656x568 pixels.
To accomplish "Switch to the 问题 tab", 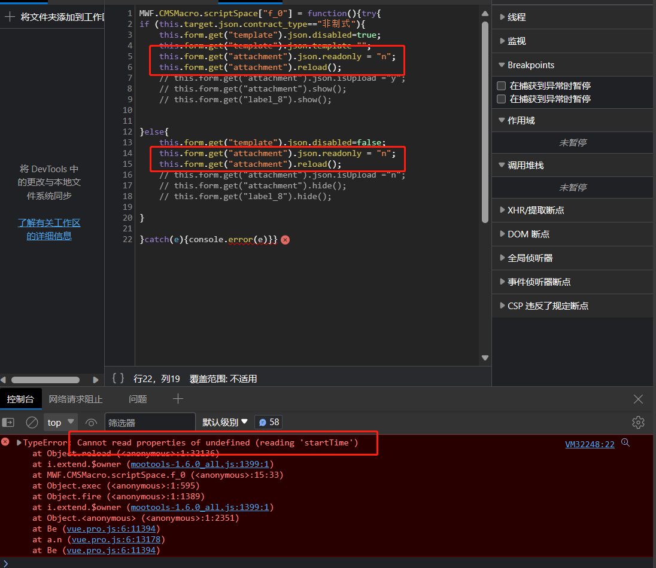I will pos(138,399).
